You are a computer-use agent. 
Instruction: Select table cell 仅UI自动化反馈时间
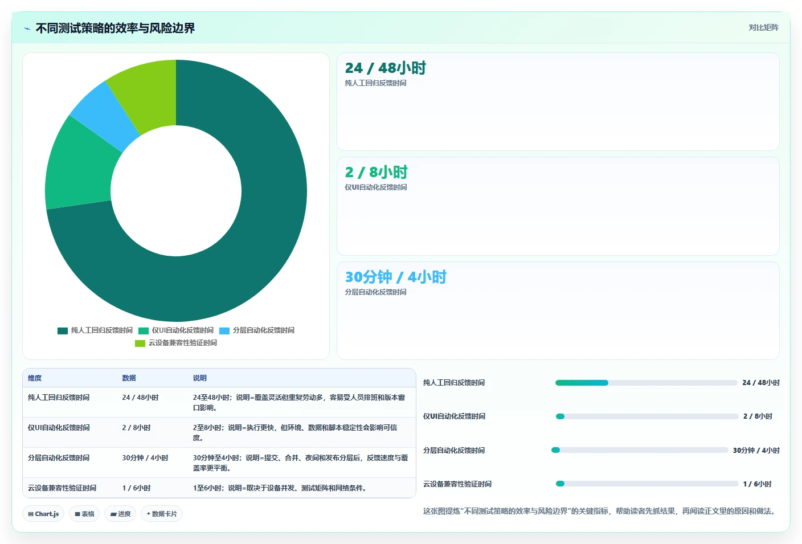[x=59, y=428]
